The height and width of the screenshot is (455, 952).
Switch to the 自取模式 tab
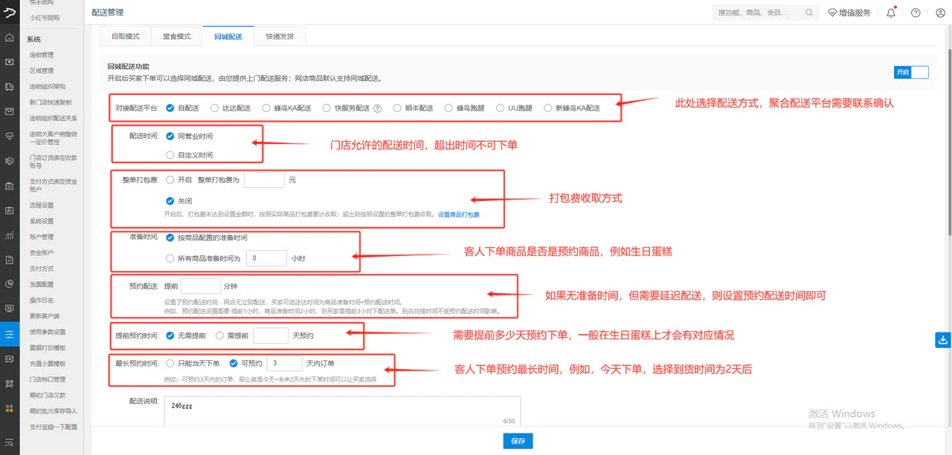point(125,36)
